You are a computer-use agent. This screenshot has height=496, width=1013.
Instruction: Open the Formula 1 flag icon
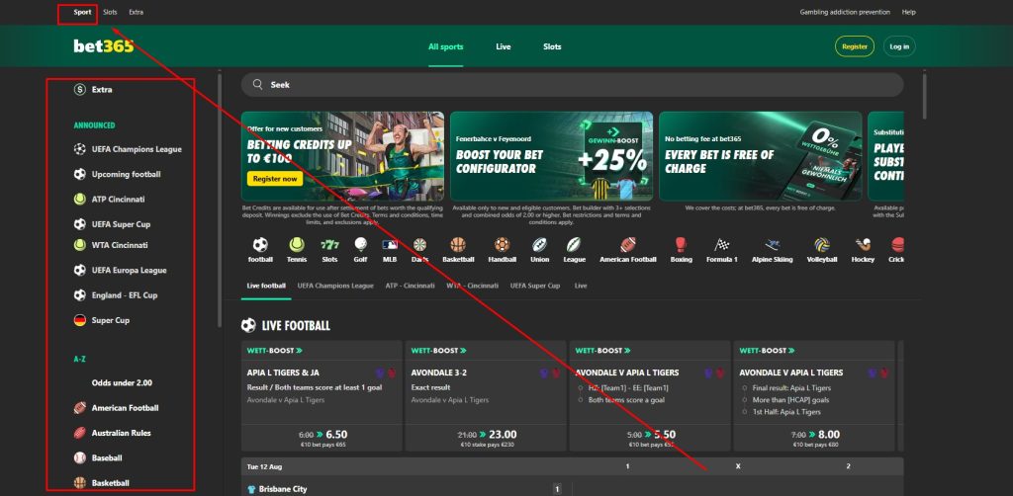pos(721,245)
